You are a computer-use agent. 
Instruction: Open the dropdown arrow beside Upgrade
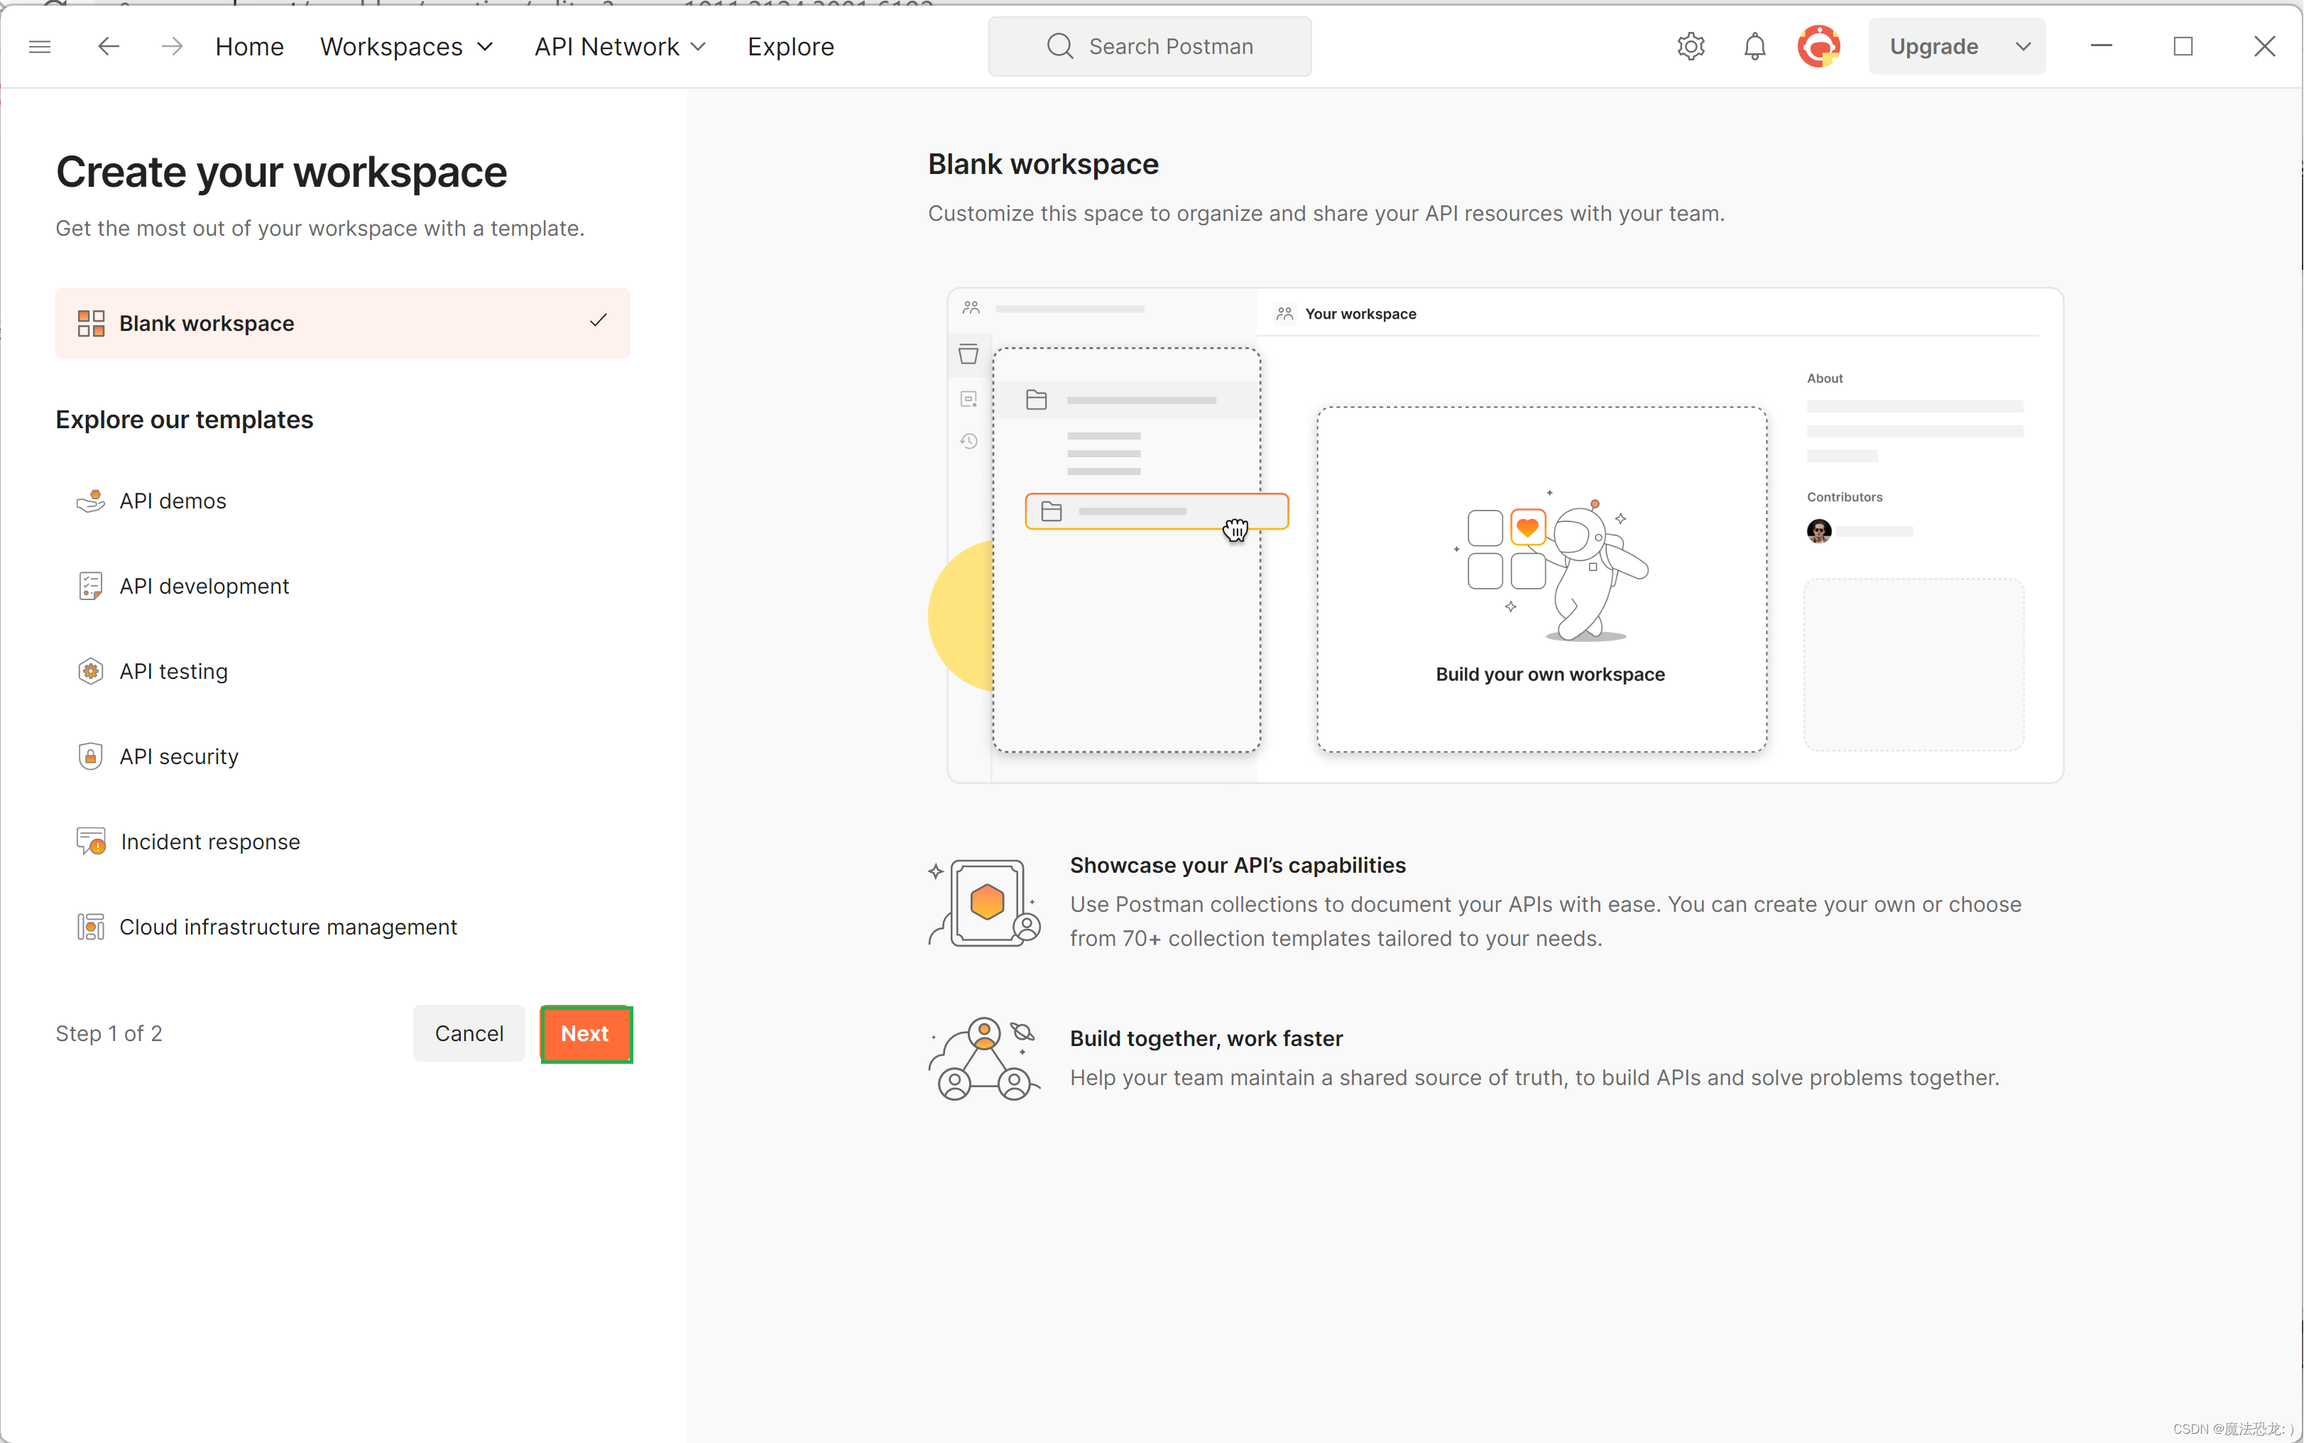pyautogui.click(x=2023, y=46)
